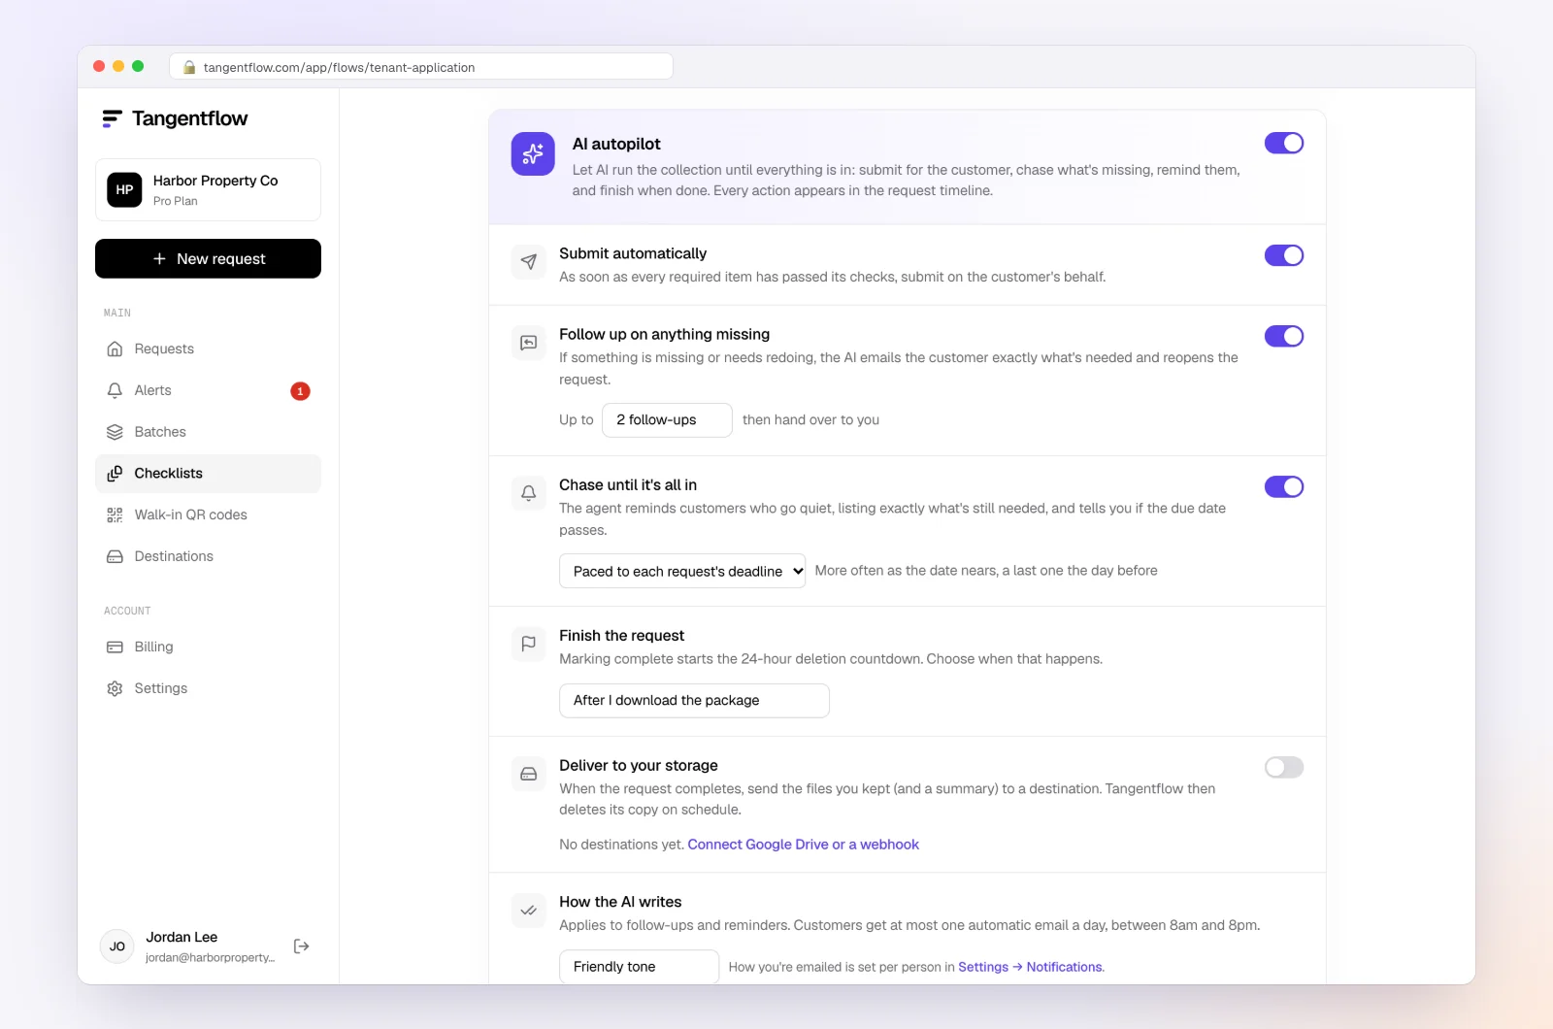This screenshot has width=1553, height=1029.
Task: Open Alerts in the sidebar
Action: 208,391
